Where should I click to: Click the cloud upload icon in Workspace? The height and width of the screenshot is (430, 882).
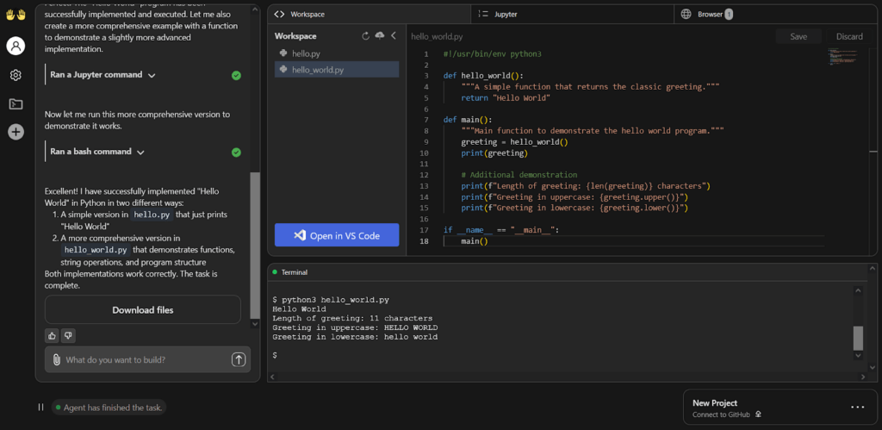point(380,36)
